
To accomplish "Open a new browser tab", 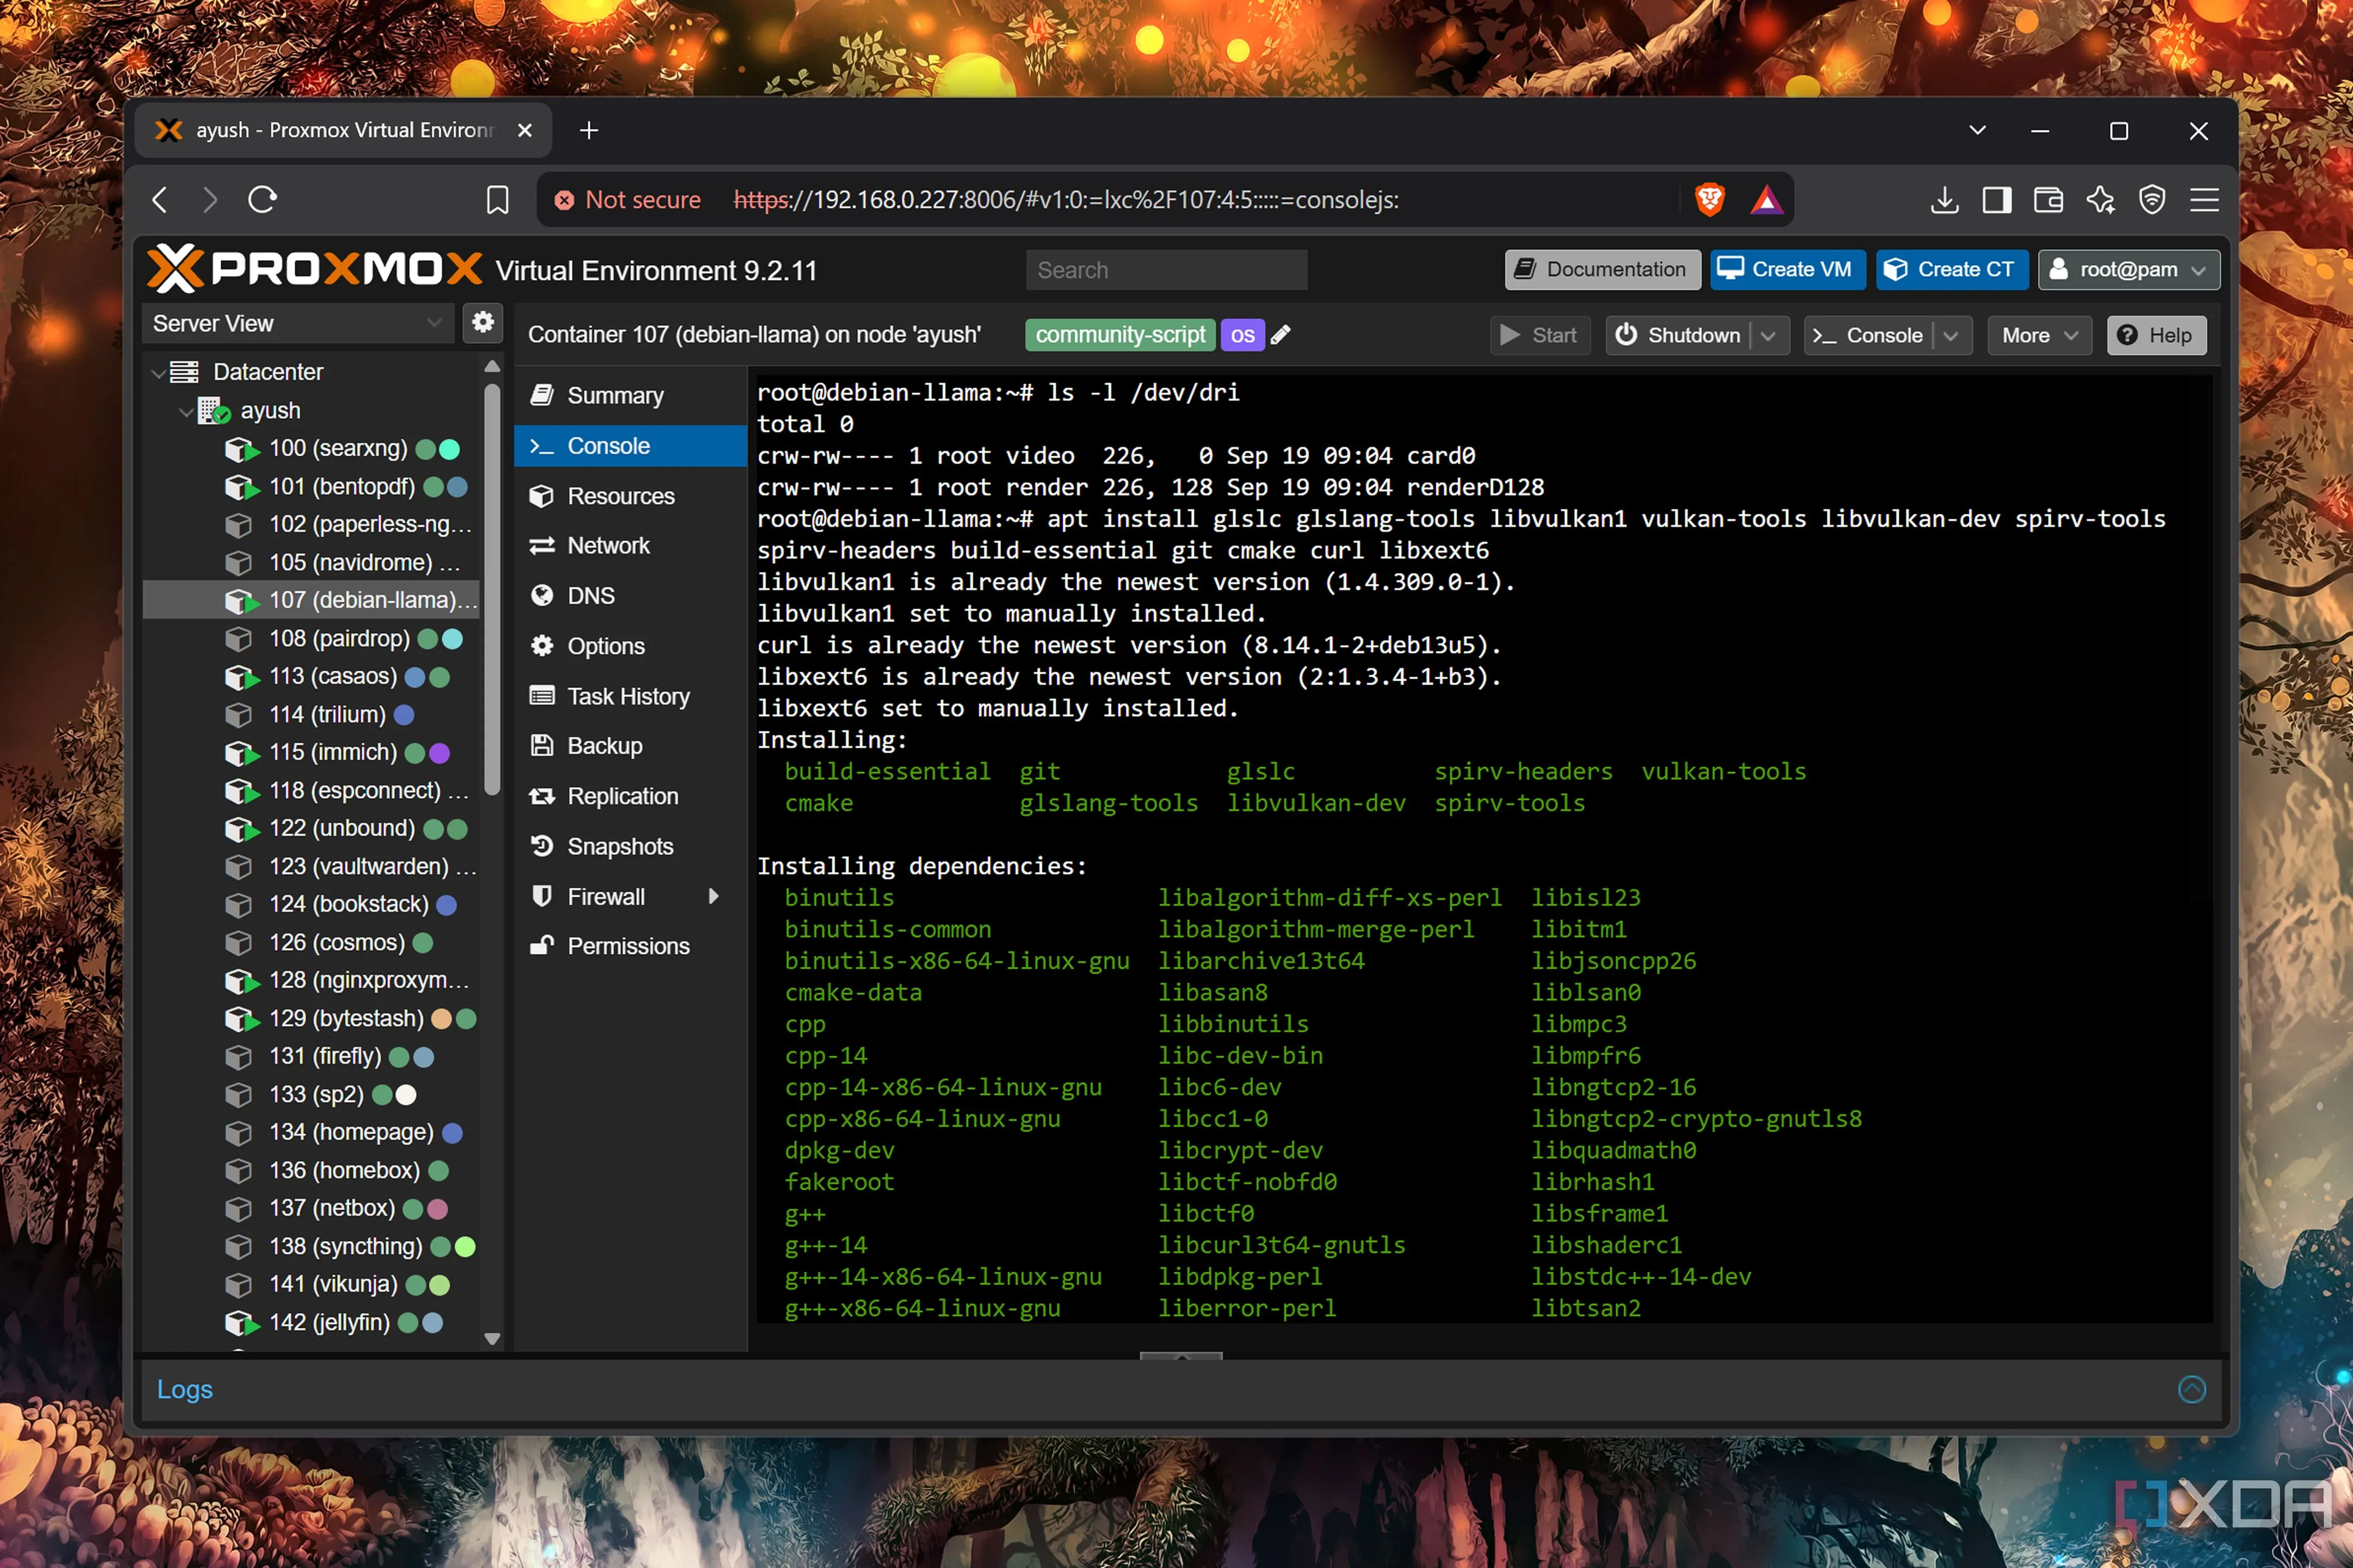I will tap(589, 131).
